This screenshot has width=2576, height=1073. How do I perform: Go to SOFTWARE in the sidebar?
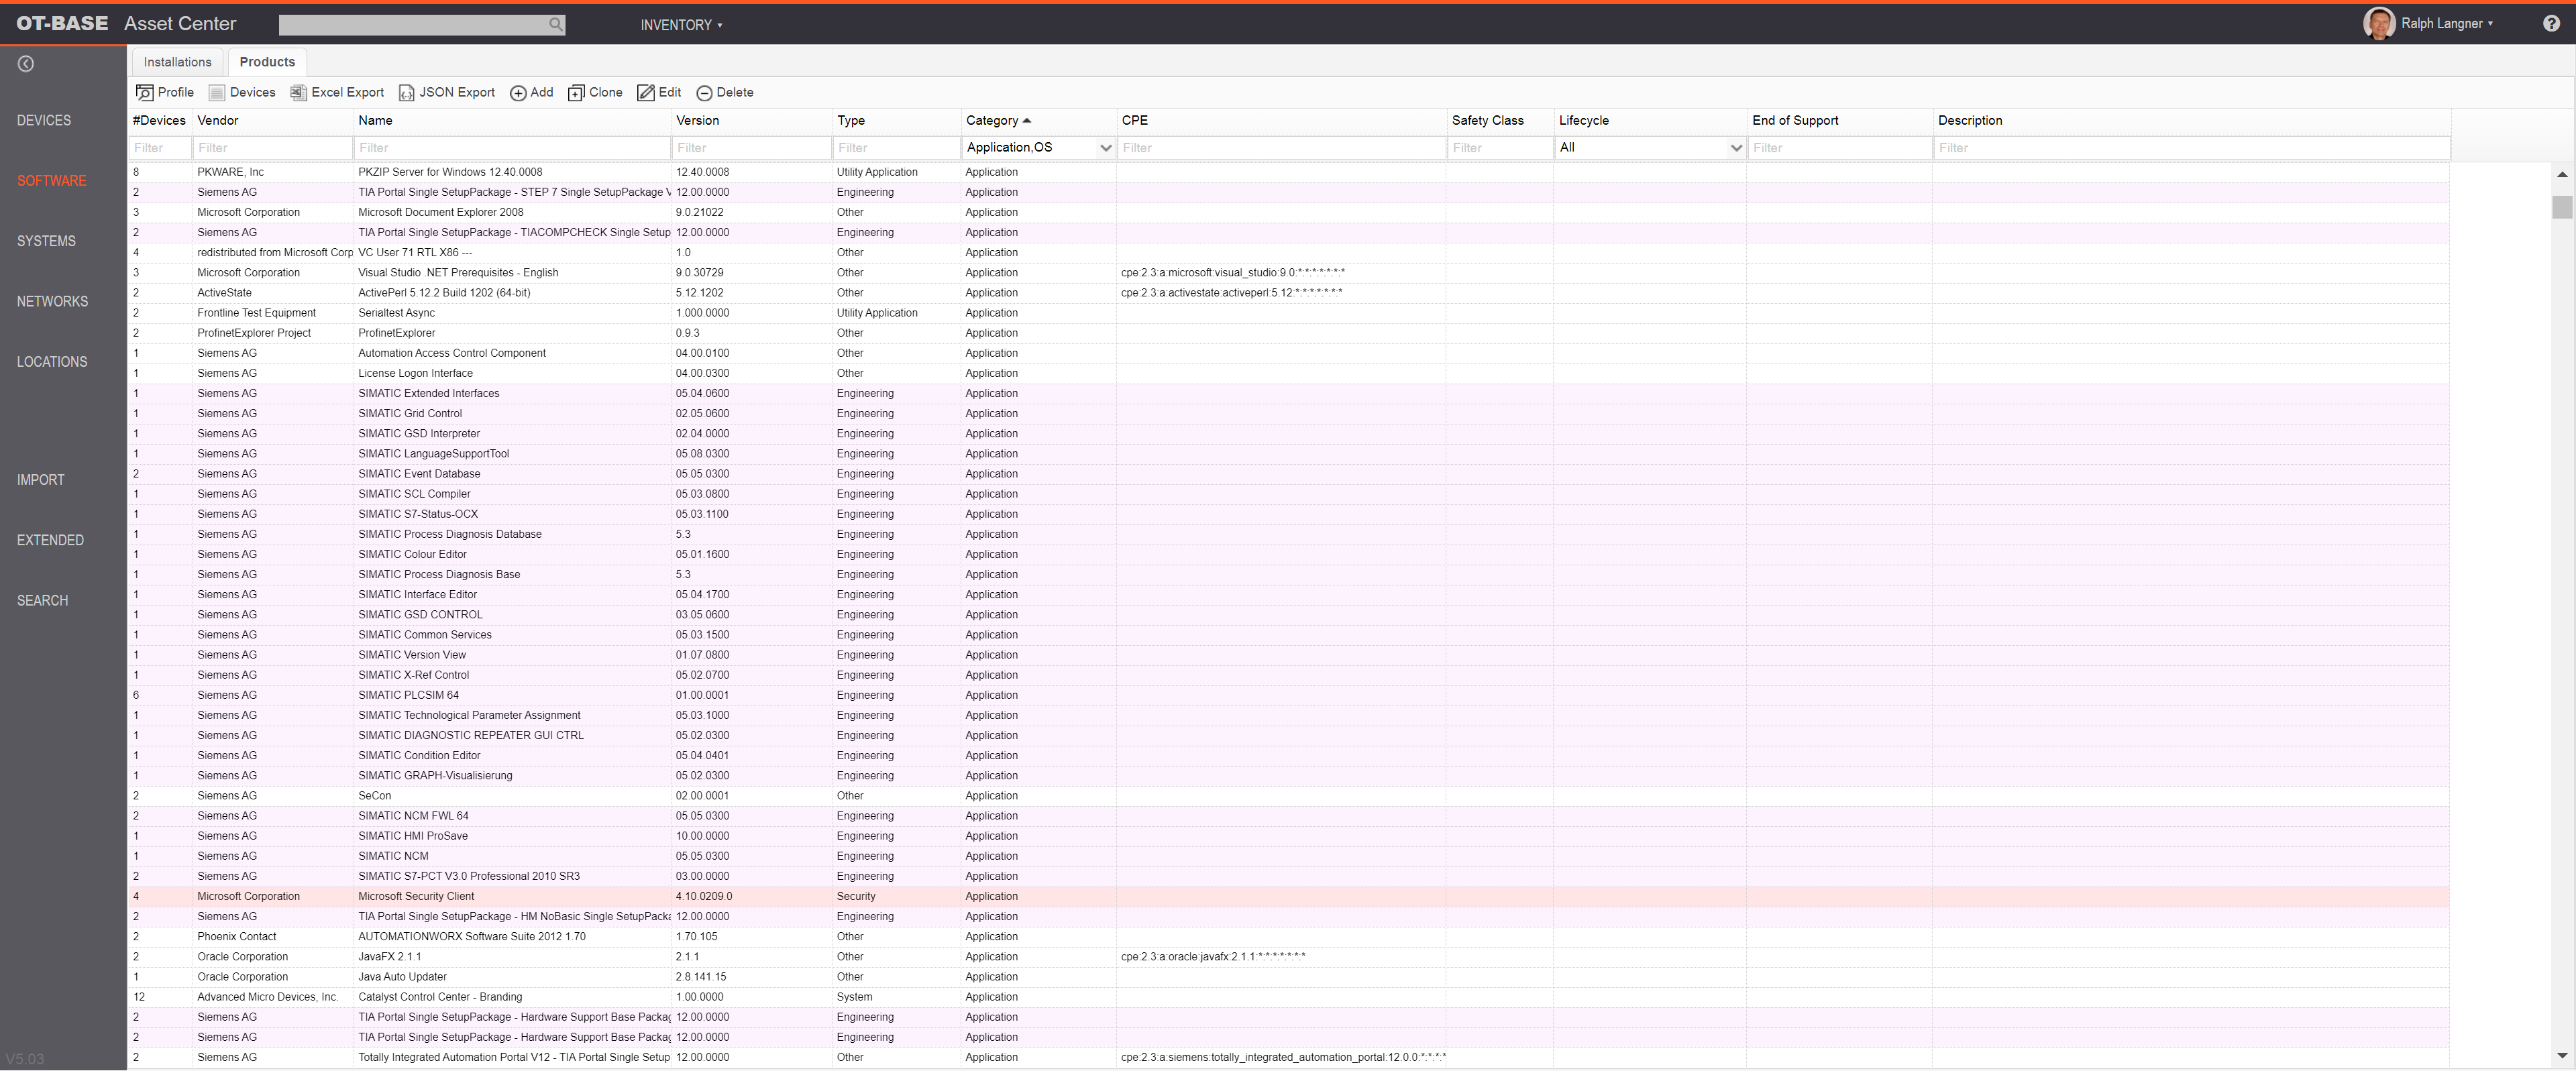coord(51,181)
